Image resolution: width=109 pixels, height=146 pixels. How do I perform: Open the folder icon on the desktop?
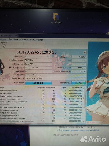tap(56, 18)
